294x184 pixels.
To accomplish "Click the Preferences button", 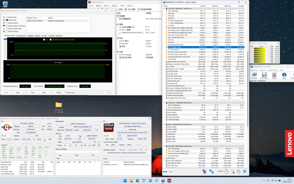I will 70,92.
